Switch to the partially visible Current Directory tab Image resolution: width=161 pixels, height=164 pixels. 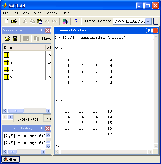pyautogui.click(x=47, y=118)
